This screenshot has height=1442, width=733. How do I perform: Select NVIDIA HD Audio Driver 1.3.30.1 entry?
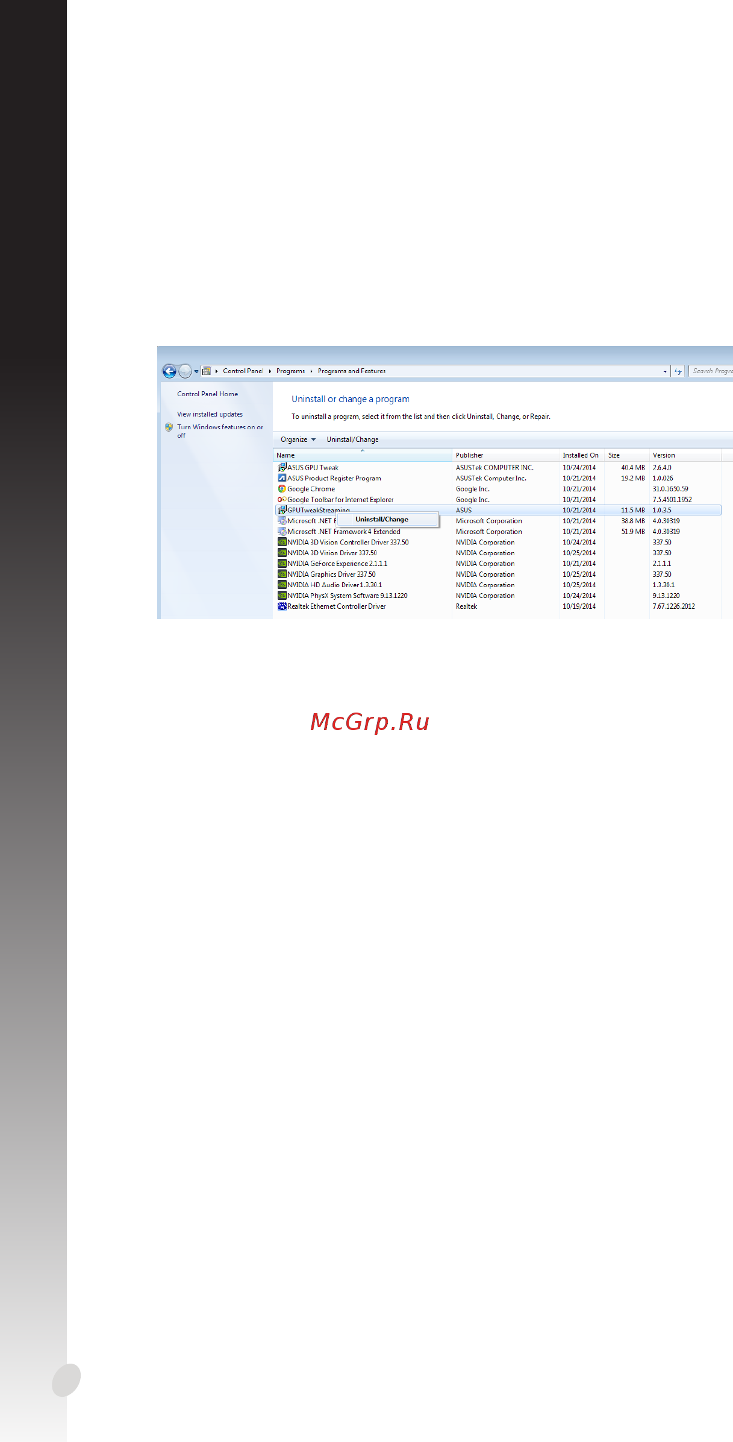coord(498,585)
